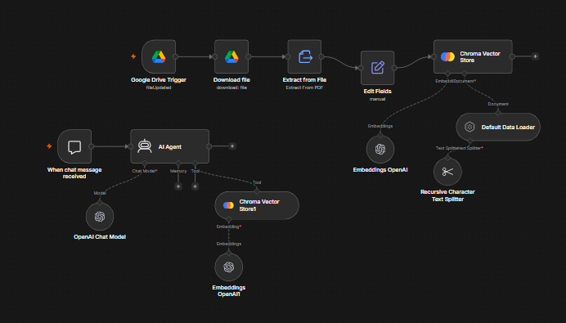Click the output port of Google Drive Trigger

point(175,56)
